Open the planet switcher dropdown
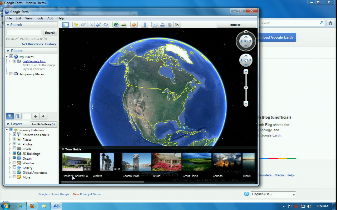The image size is (337, 210). coord(134,25)
